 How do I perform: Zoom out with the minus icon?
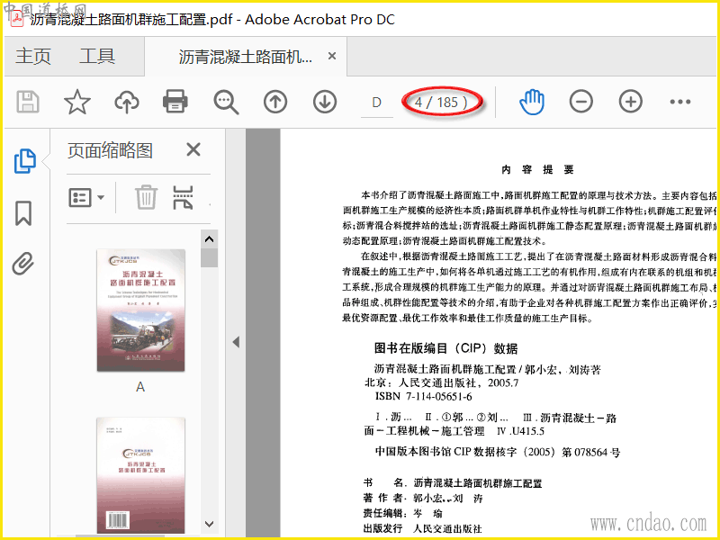(580, 102)
